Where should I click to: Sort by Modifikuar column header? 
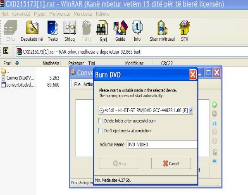tap(137, 63)
